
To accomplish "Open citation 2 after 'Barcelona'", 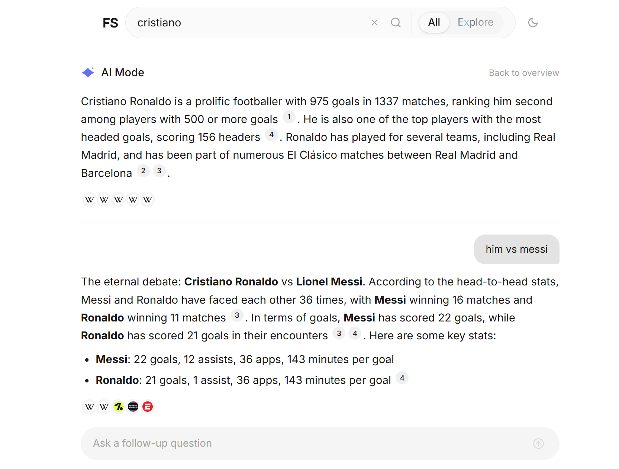I will pos(143,171).
